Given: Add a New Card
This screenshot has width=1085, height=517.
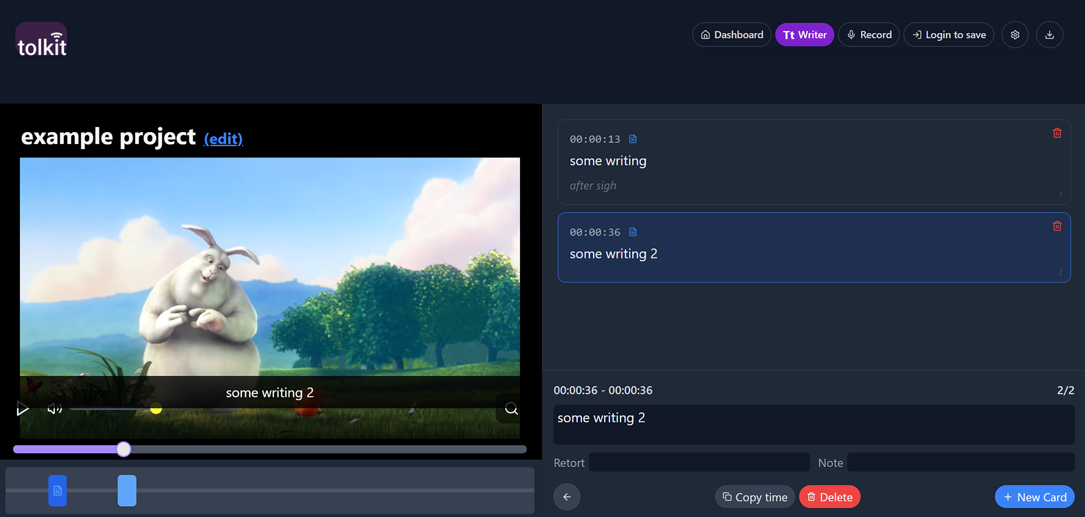Looking at the screenshot, I should [x=1035, y=497].
